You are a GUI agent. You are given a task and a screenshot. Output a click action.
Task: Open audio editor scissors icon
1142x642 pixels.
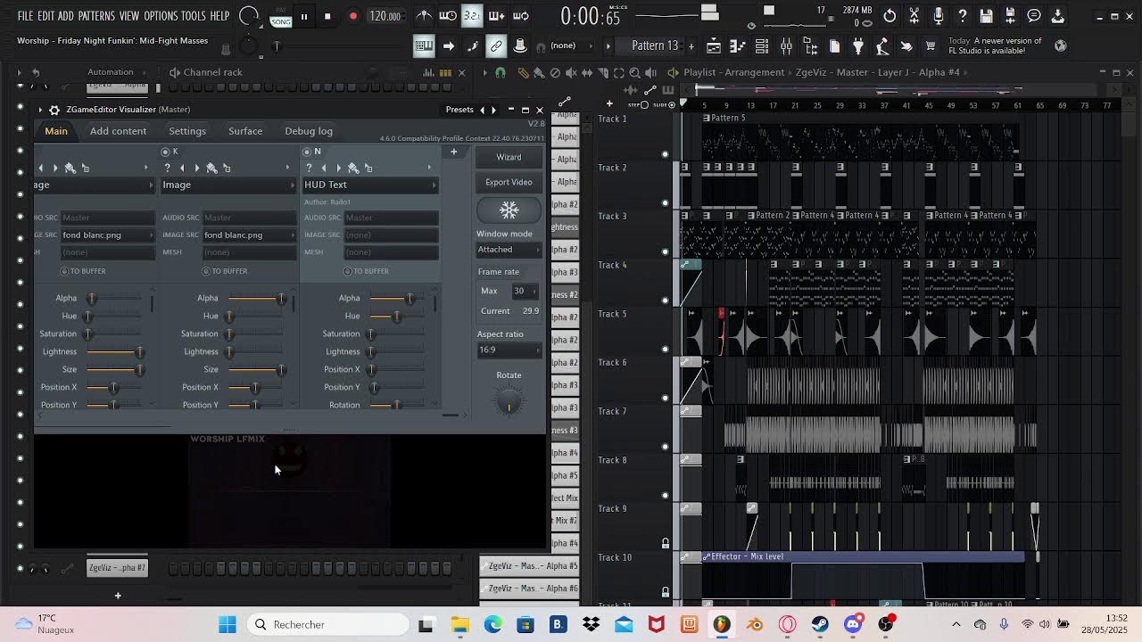click(x=914, y=16)
